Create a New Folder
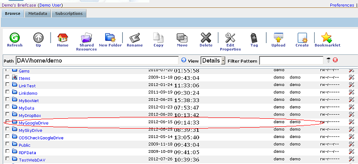 click(110, 38)
